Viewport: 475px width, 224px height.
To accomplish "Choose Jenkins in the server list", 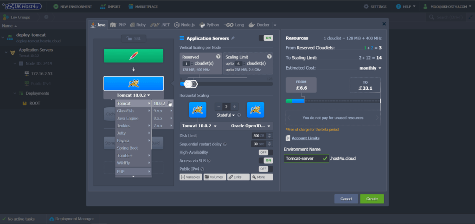I will (133, 125).
